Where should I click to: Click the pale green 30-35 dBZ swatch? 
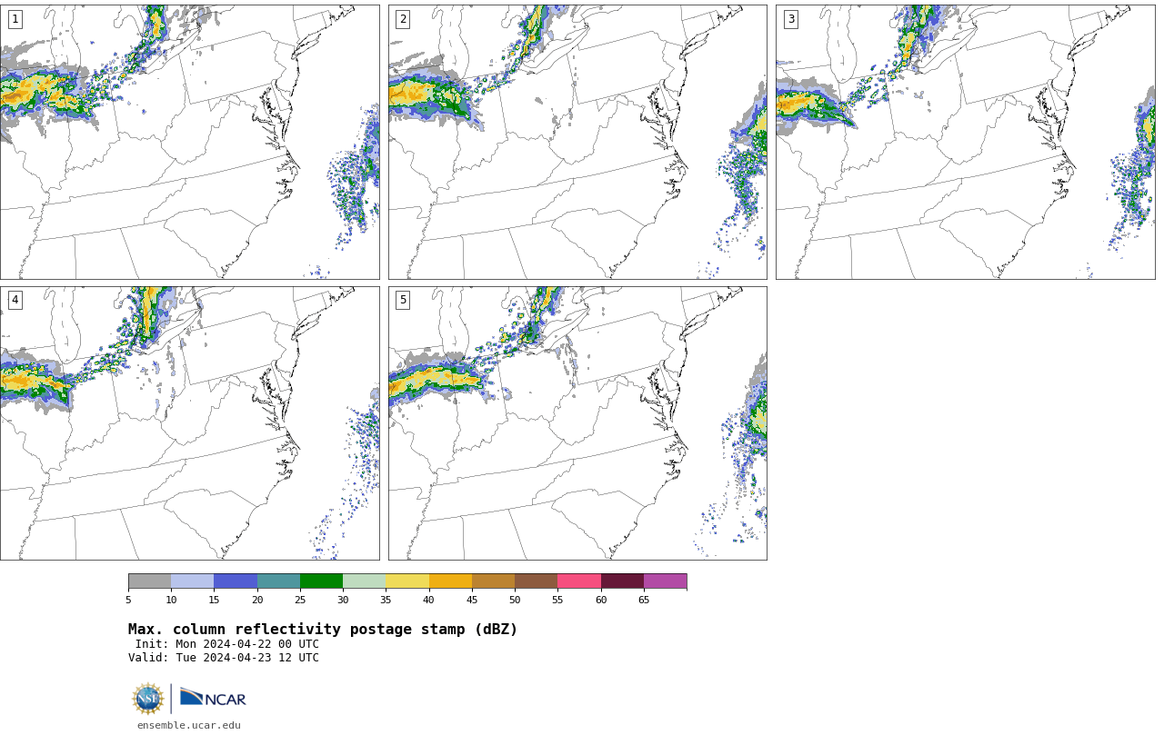tap(364, 581)
